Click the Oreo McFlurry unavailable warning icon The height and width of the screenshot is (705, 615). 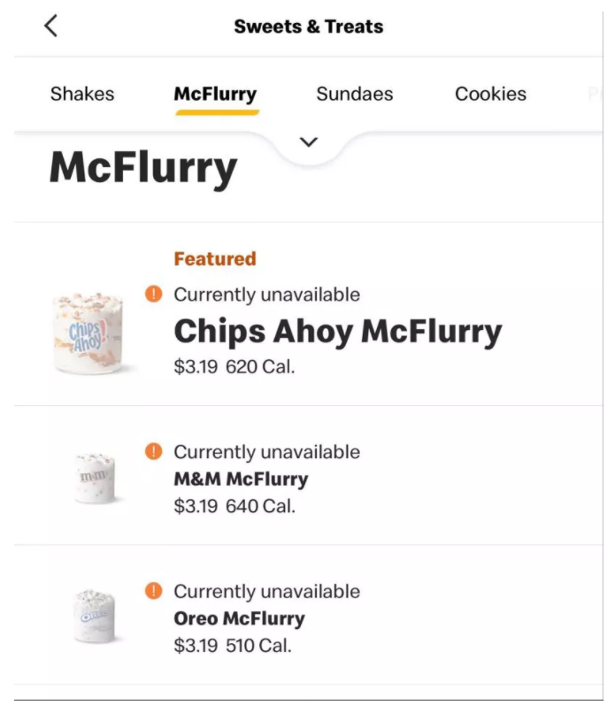[153, 590]
